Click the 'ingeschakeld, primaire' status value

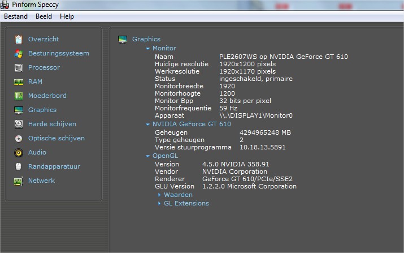click(256, 79)
